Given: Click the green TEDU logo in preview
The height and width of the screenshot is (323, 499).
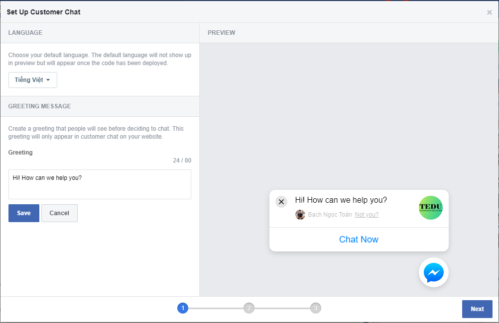Looking at the screenshot, I should coord(430,208).
